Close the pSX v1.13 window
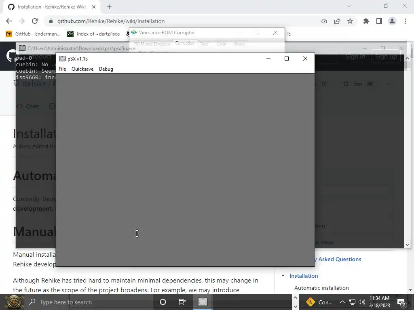Image resolution: width=414 pixels, height=310 pixels. pyautogui.click(x=305, y=59)
